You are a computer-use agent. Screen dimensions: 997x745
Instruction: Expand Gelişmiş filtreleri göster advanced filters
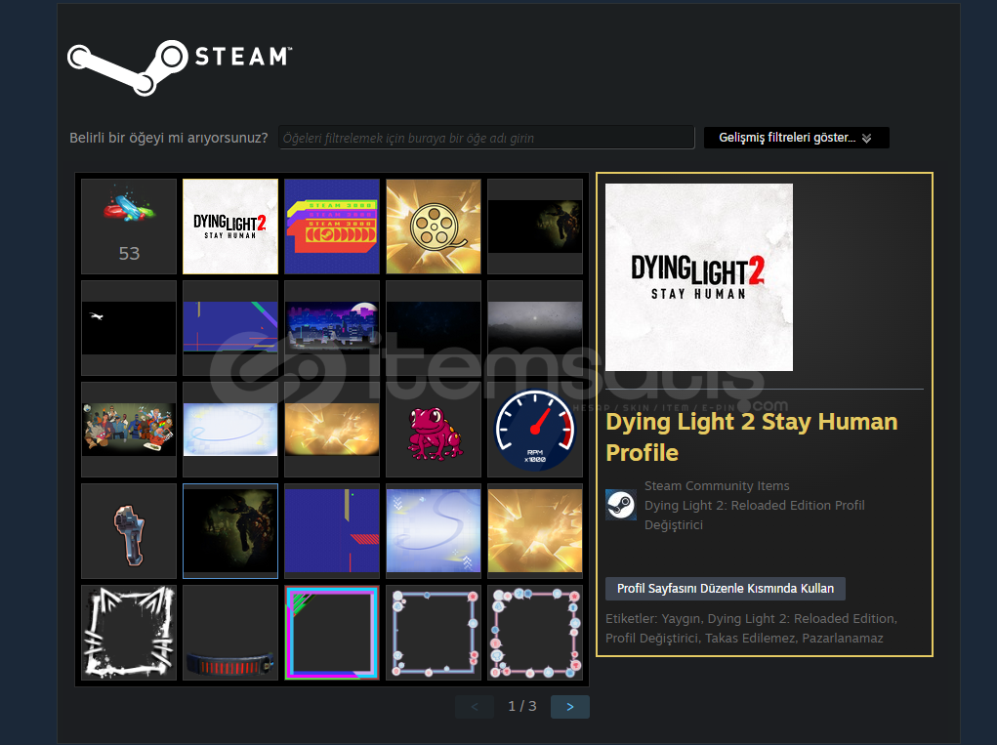point(796,138)
